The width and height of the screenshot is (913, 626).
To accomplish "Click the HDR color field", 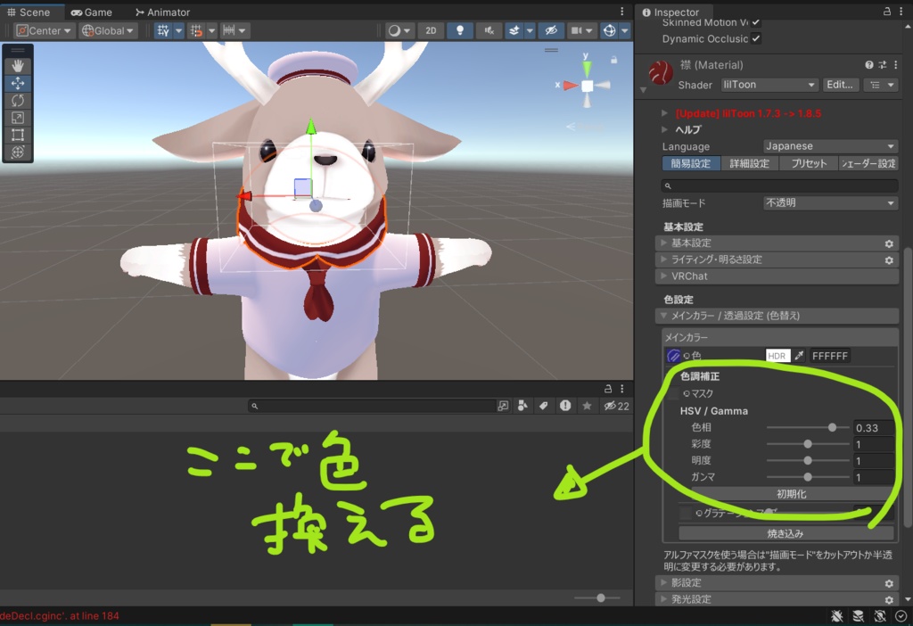I will [x=777, y=356].
